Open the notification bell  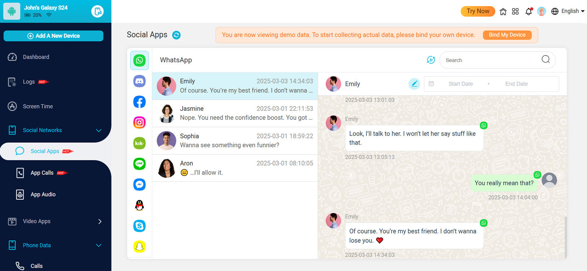click(528, 11)
